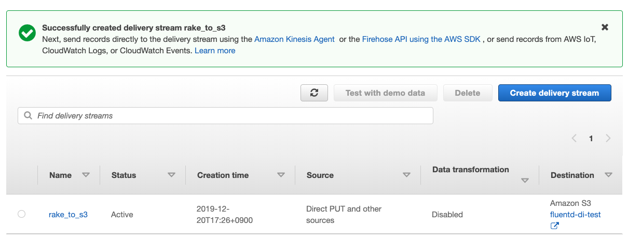Sort by Status column arrow

pyautogui.click(x=171, y=175)
